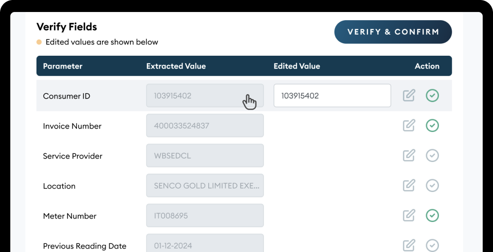Click the Consumer ID edited value field
Screen dimensions: 493x252
[x=332, y=96]
